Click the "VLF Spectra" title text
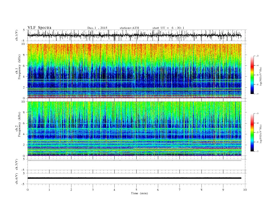The height and width of the screenshot is (213, 276). (39, 27)
